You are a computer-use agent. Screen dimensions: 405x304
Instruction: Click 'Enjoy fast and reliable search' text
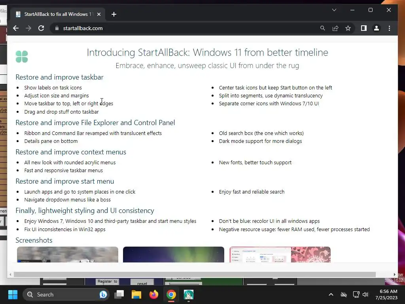click(x=252, y=192)
